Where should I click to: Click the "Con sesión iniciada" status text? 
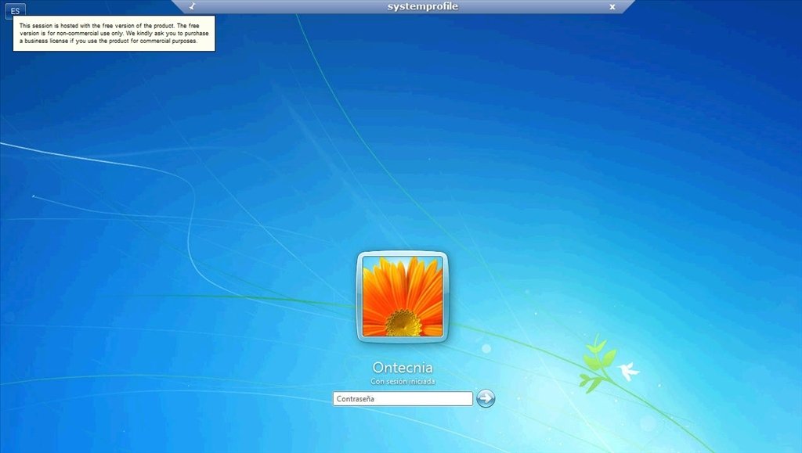(403, 382)
